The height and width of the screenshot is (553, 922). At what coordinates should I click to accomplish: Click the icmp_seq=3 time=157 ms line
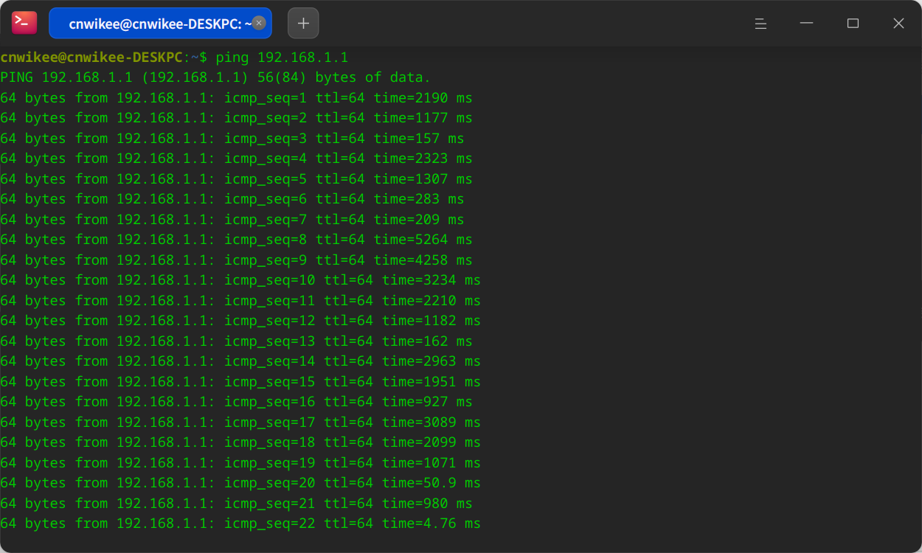click(x=232, y=139)
